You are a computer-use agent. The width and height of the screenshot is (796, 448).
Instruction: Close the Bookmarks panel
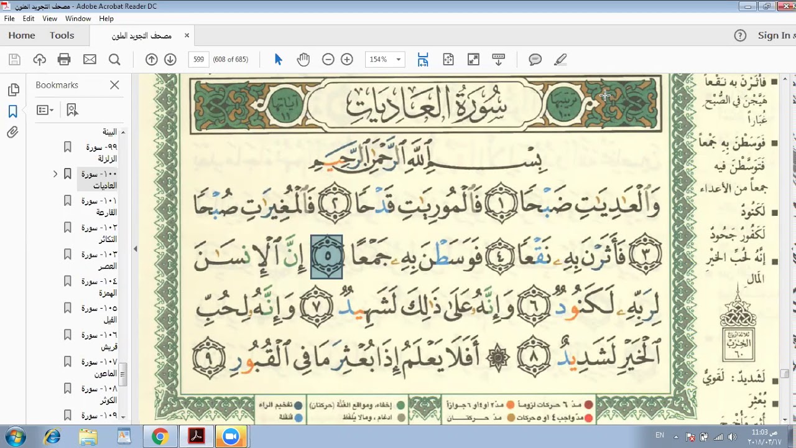(x=114, y=85)
